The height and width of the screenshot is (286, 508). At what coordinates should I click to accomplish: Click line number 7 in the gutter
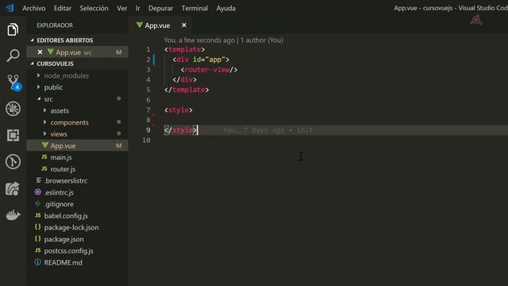(148, 110)
